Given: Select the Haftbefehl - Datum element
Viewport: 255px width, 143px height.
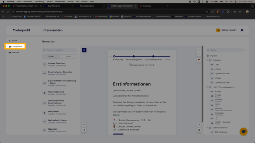Looking at the screenshot, I should (60, 122).
